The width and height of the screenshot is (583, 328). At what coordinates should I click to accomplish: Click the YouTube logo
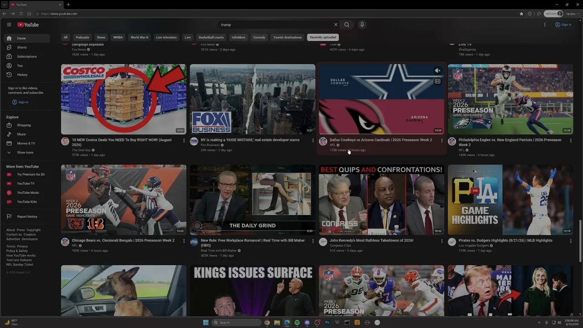click(28, 25)
